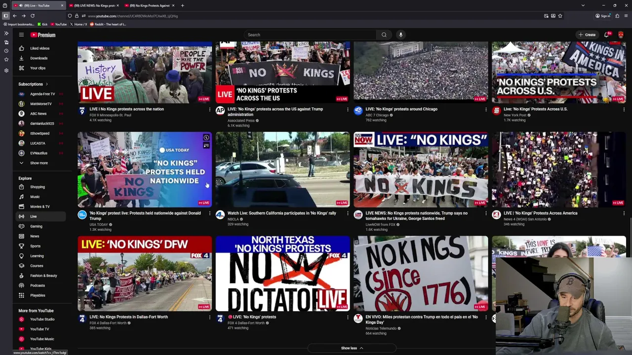Click Add to queue icon on USA TODAY thumbnail
The image size is (632, 355).
pyautogui.click(x=206, y=145)
